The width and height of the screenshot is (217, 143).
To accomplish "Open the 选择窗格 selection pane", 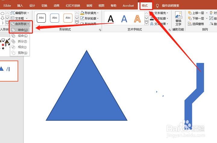I will tap(196, 24).
